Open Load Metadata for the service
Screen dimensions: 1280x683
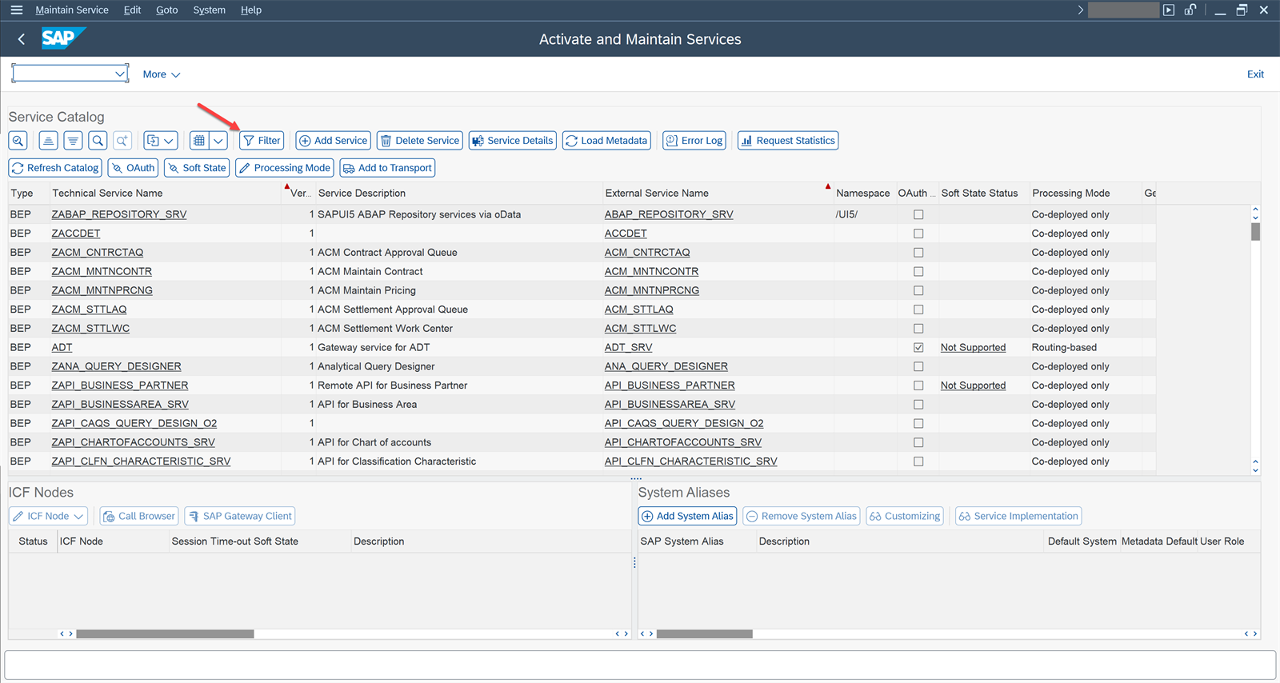pyautogui.click(x=606, y=141)
